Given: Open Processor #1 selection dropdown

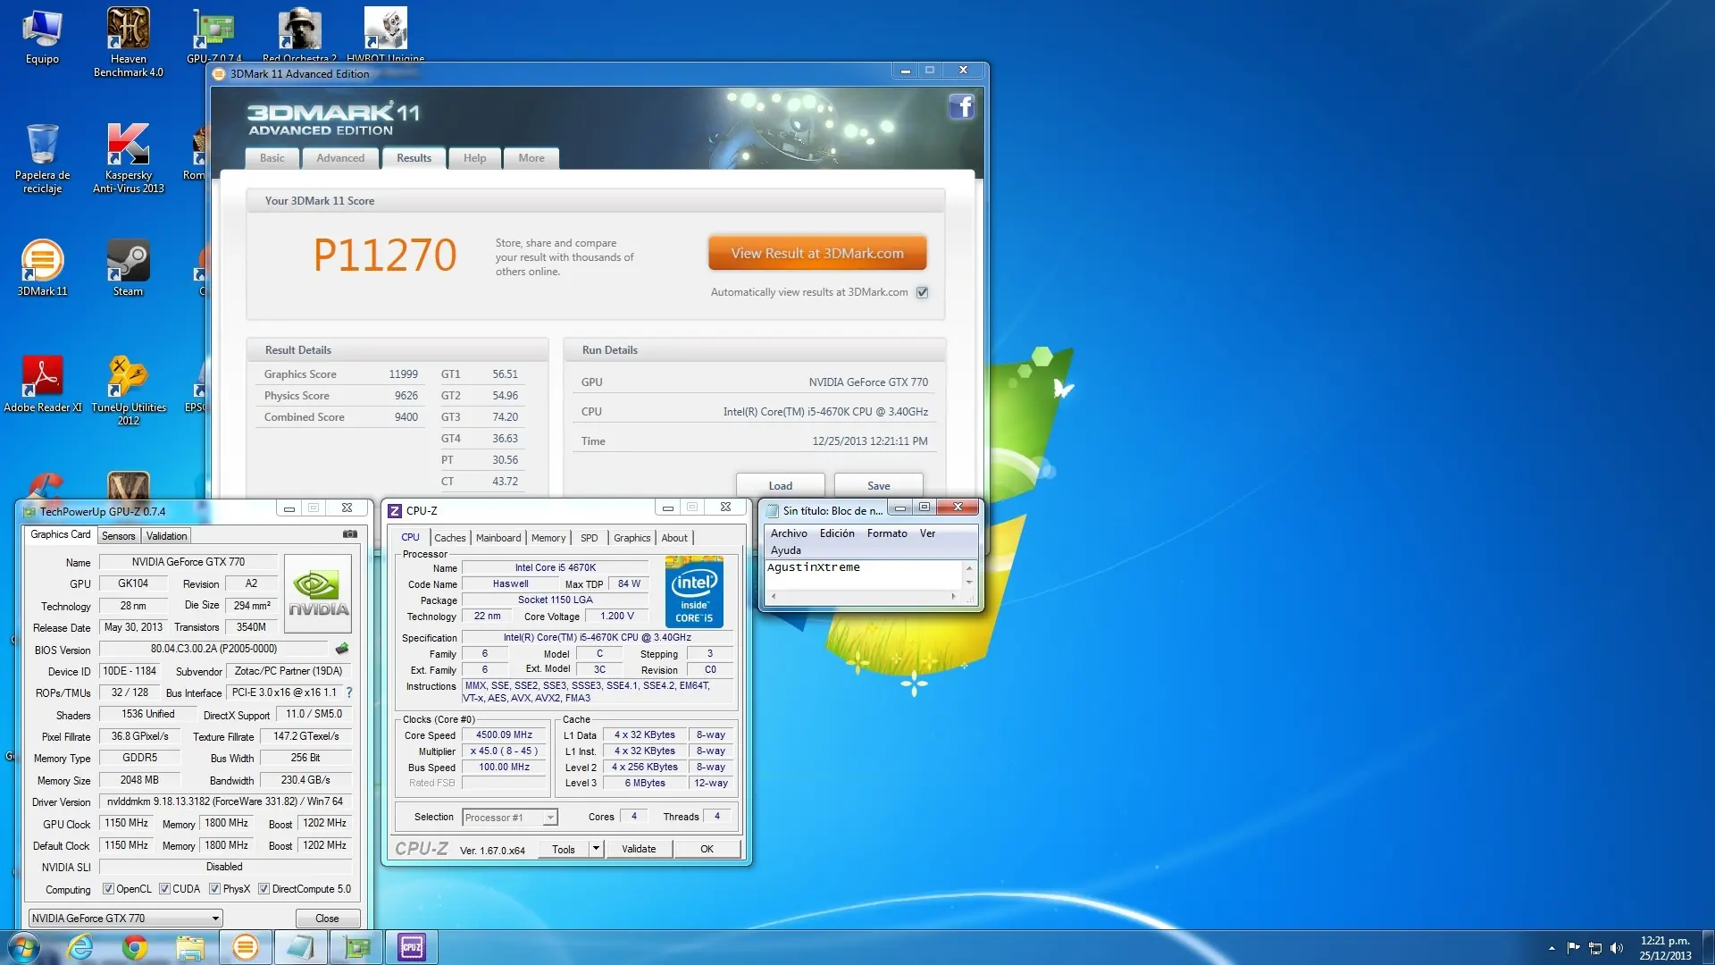Looking at the screenshot, I should tap(510, 818).
